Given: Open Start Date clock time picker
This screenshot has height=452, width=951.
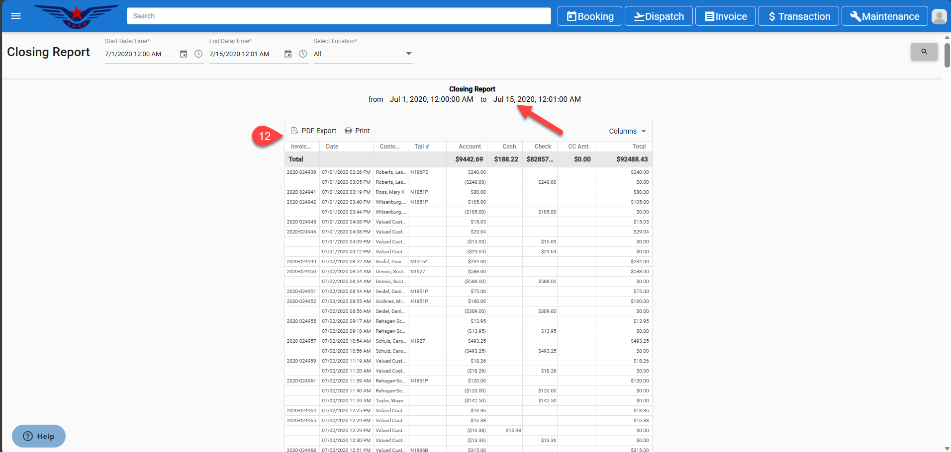Looking at the screenshot, I should (198, 54).
